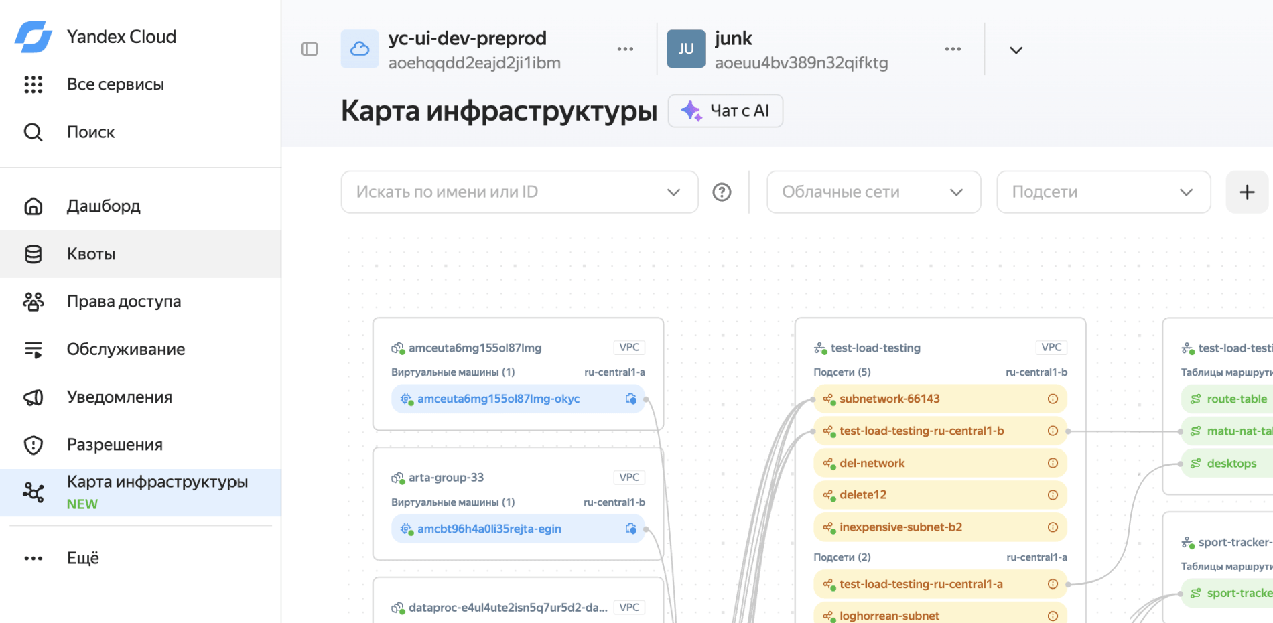Open Подсети filter dropdown
The height and width of the screenshot is (623, 1273).
pyautogui.click(x=1103, y=192)
